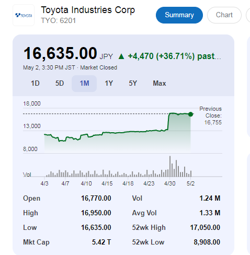This screenshot has height=255, width=250.
Task: Click the TYO: 6201 ticker symbol
Action: point(59,21)
